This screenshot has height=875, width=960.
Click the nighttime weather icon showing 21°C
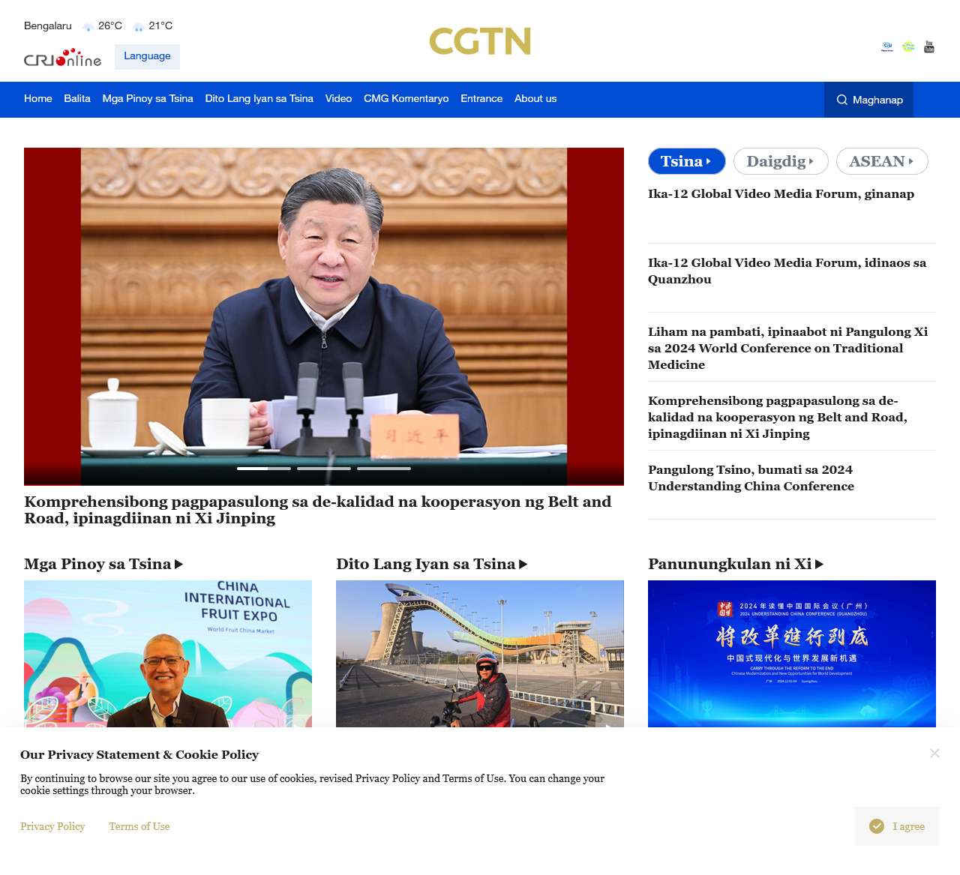click(138, 25)
